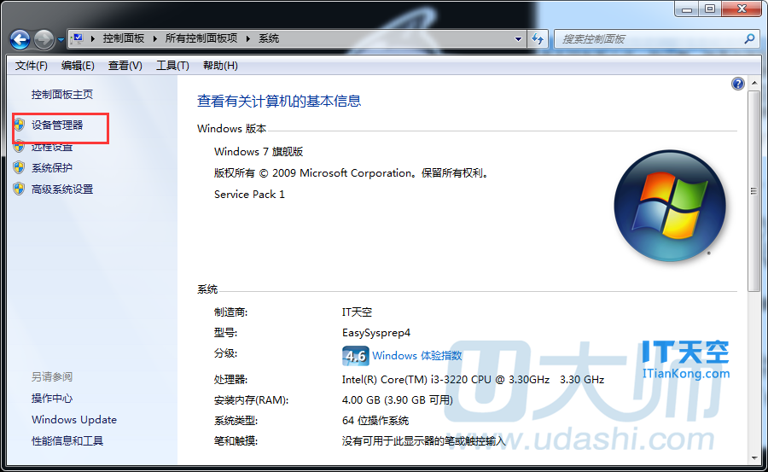Click the shield icon beside 设备管理器
The width and height of the screenshot is (768, 472).
coord(19,125)
